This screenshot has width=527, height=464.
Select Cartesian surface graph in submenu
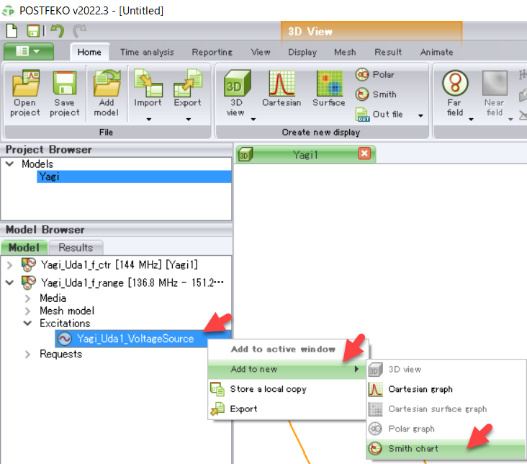coord(446,409)
